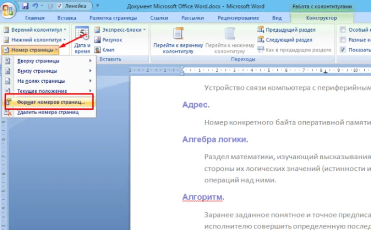Click the Формат номеров страниц icon
The width and height of the screenshot is (371, 230).
9,102
